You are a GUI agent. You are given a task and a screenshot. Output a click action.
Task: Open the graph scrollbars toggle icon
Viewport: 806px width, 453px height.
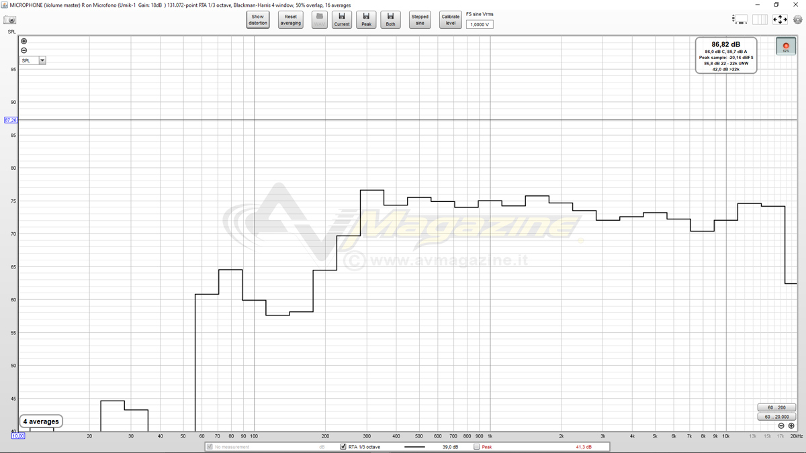point(740,19)
